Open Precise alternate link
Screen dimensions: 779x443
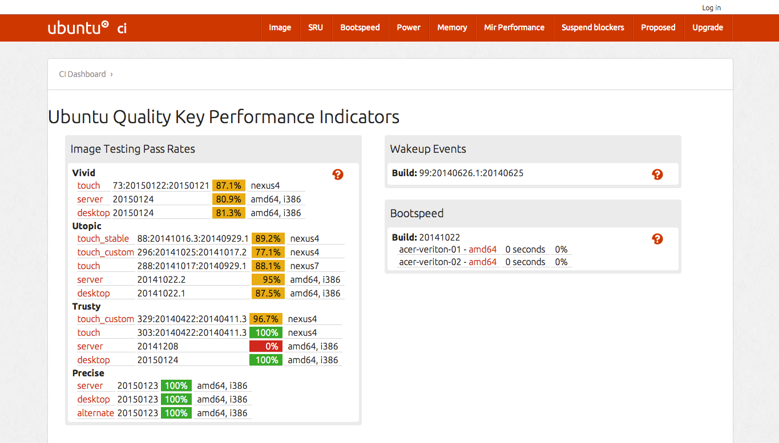96,413
